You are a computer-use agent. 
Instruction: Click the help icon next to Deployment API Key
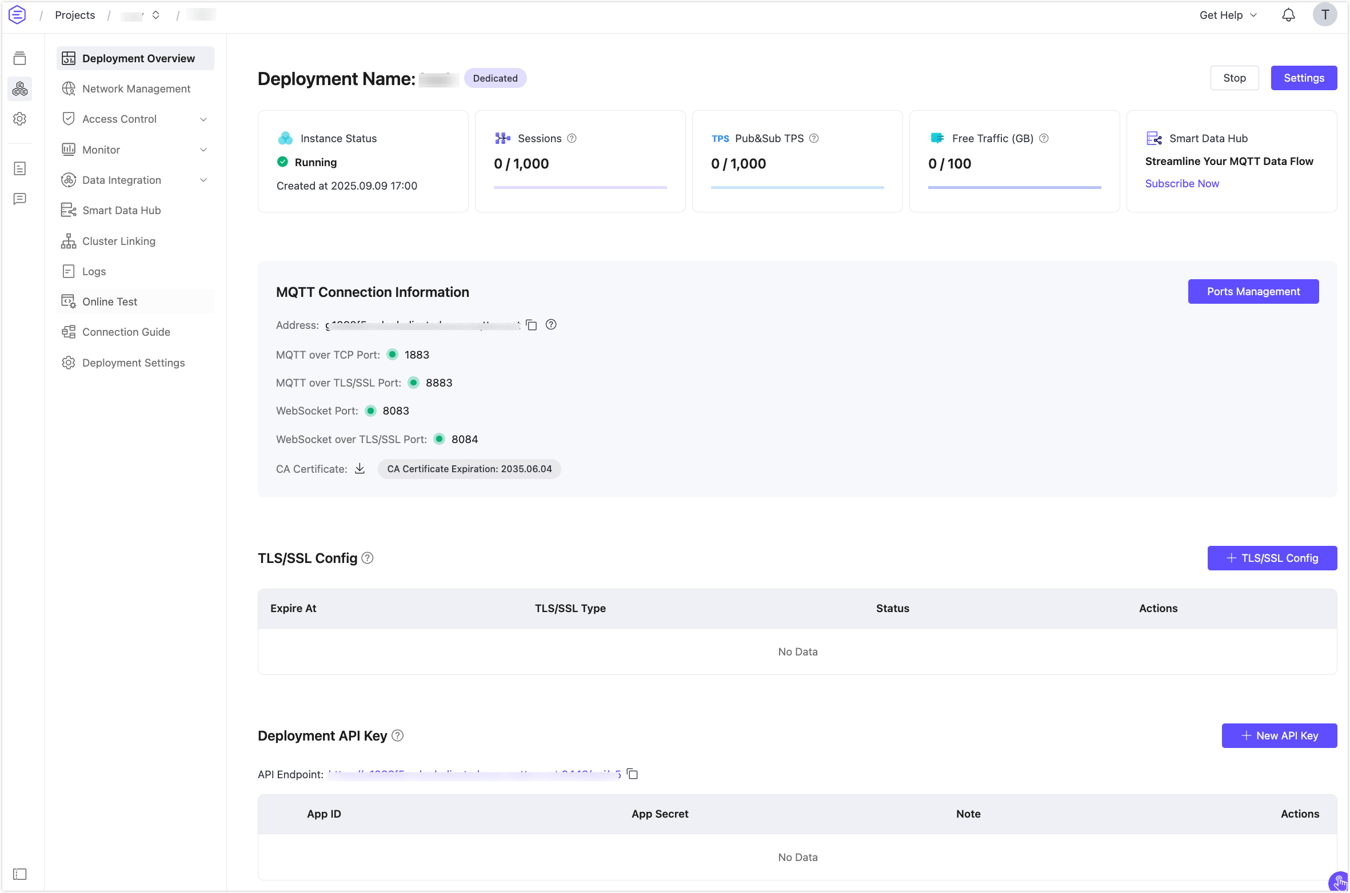(398, 736)
